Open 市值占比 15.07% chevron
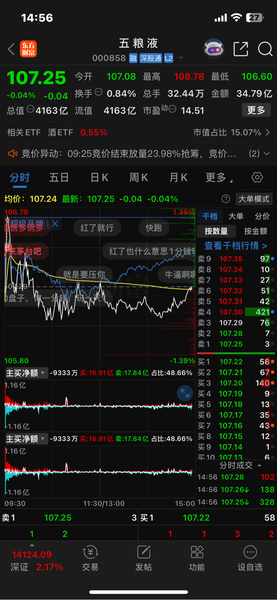 [x=268, y=132]
